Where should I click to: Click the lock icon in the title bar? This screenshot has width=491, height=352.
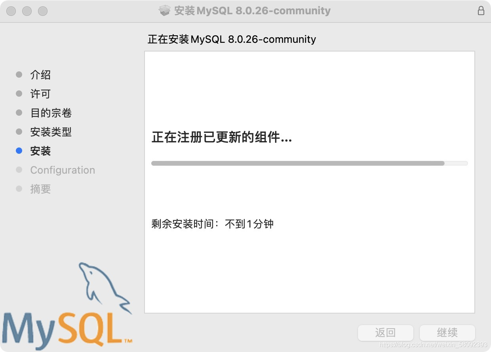click(481, 11)
